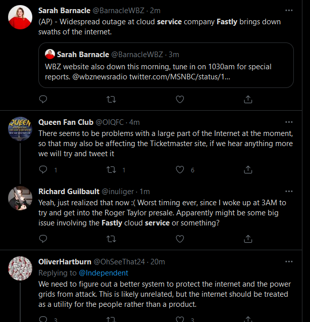Open more options on Richard Guilbault's tweet
This screenshot has width=310, height=322.
coord(289,192)
